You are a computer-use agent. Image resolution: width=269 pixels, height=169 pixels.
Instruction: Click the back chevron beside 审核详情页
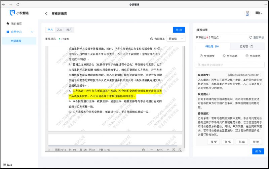click(46, 13)
